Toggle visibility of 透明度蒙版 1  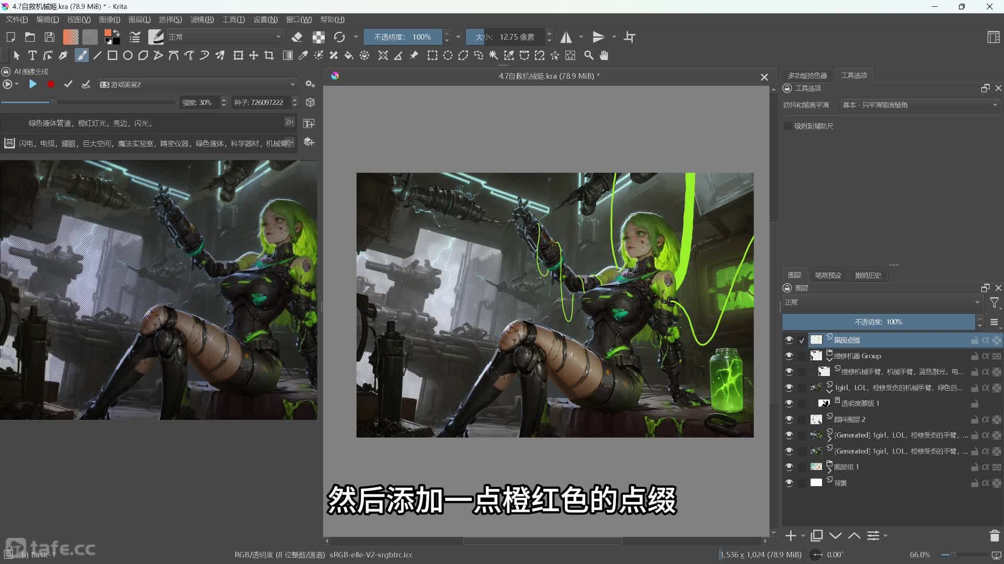[789, 403]
